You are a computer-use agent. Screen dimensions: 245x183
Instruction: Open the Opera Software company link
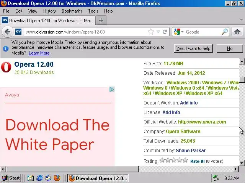(x=183, y=131)
